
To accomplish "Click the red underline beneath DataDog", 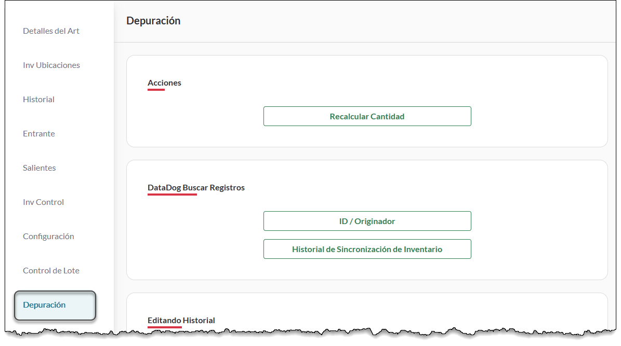I will (x=172, y=195).
